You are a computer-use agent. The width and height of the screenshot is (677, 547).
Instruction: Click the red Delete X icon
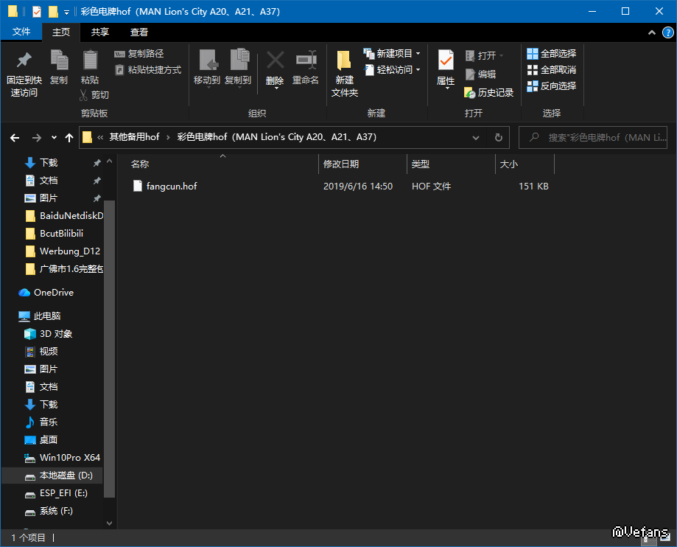coord(275,60)
